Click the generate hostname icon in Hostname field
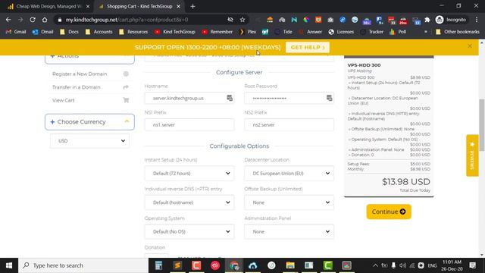The height and width of the screenshot is (273, 485). [230, 98]
